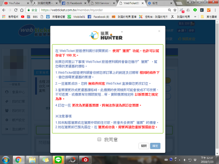This screenshot has width=219, height=164.
Task: Open 我的好友 in the sidebar
Action: point(15,111)
